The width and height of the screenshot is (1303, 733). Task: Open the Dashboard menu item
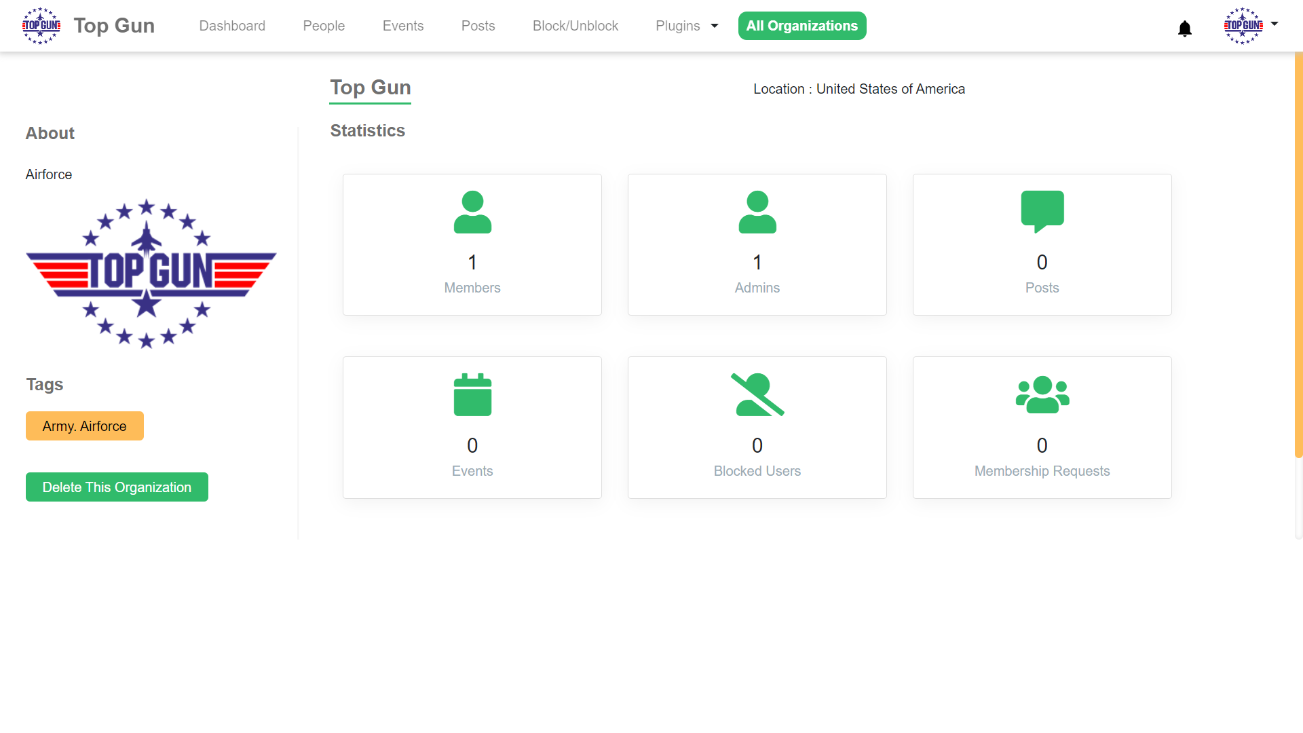[232, 26]
